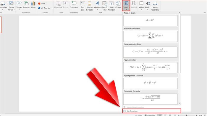Open the WordArt styles
207x116 pixels.
tap(97, 6)
